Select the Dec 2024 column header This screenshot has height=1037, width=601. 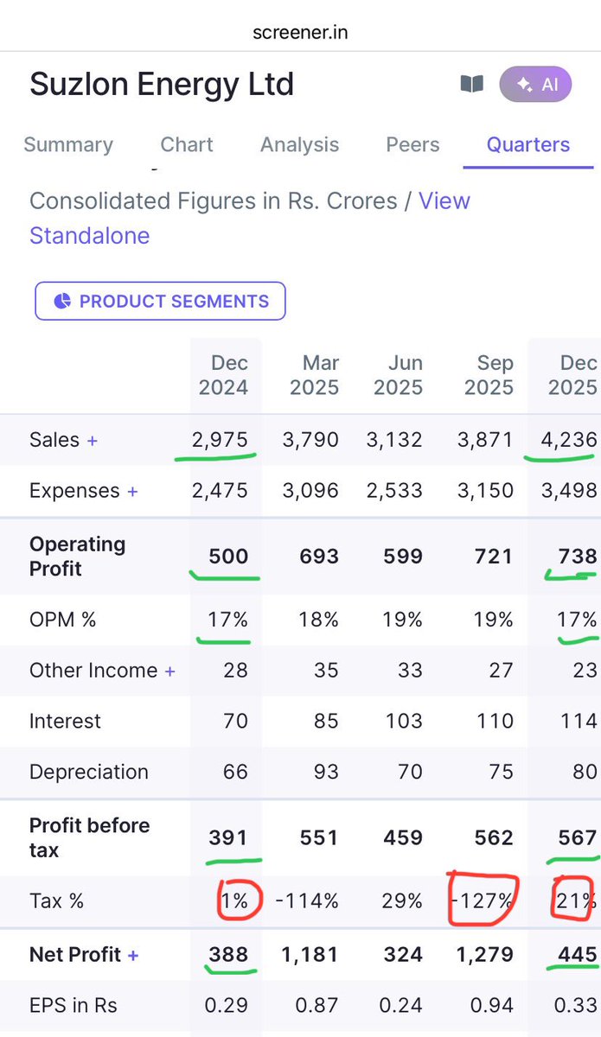click(x=223, y=375)
